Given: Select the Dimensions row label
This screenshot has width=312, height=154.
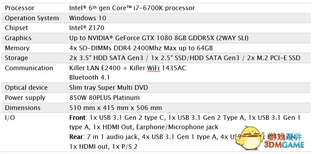Looking at the screenshot, I should 23,108.
